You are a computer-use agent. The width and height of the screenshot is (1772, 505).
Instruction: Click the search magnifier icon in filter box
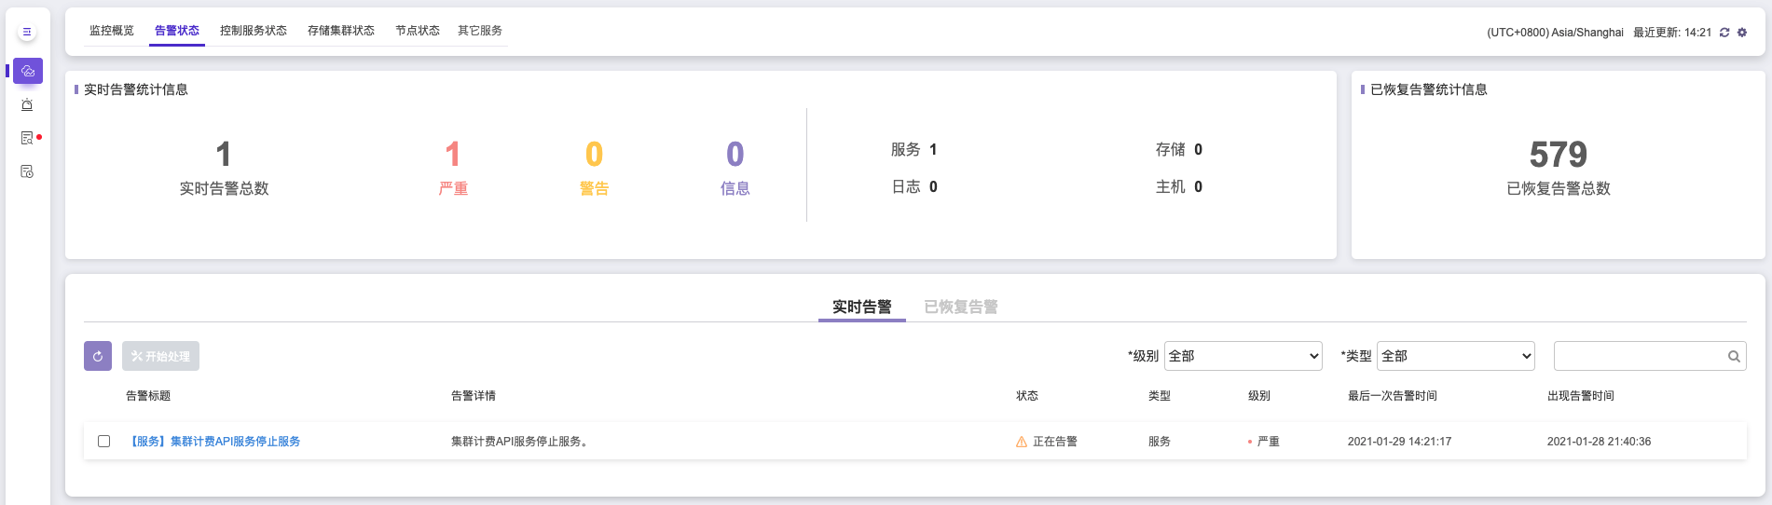click(1734, 356)
